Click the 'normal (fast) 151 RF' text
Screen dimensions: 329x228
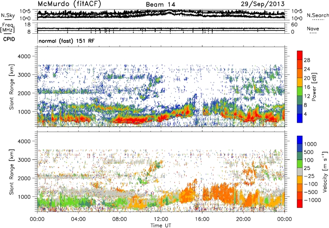(67, 41)
